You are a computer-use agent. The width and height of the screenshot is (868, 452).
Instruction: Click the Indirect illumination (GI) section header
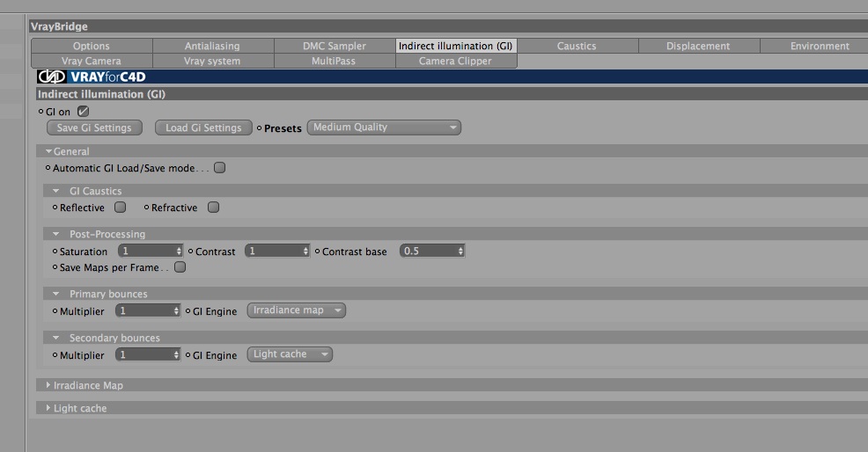pos(452,94)
